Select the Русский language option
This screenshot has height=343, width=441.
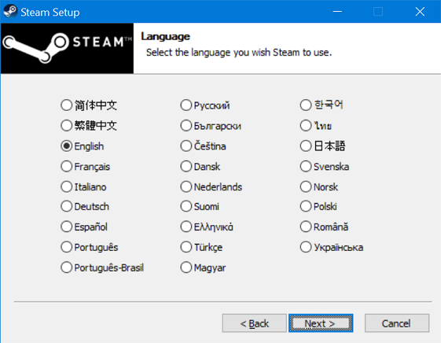[205, 105]
